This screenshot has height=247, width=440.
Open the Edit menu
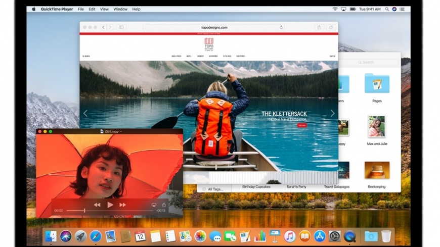[92, 9]
